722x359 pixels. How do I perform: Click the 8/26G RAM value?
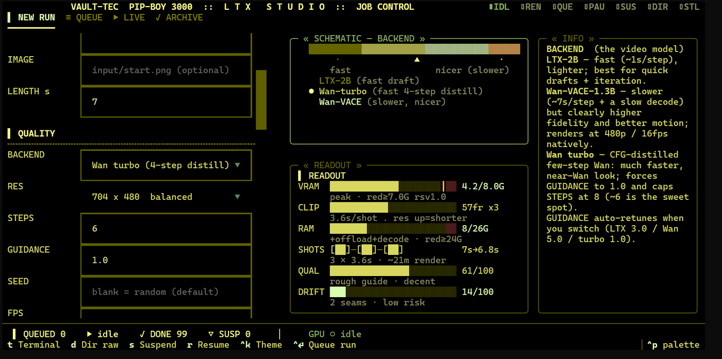point(475,229)
